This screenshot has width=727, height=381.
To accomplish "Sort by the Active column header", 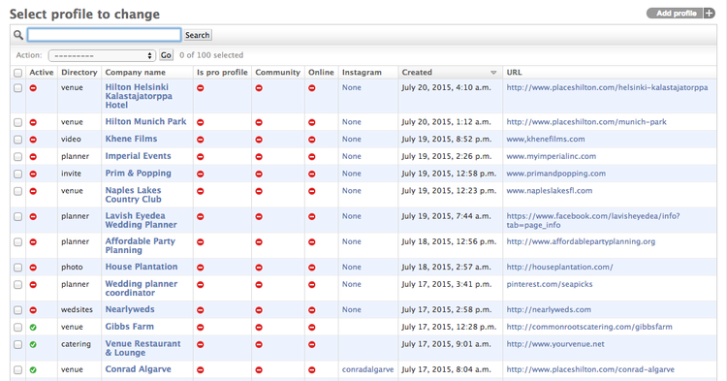I will [42, 73].
